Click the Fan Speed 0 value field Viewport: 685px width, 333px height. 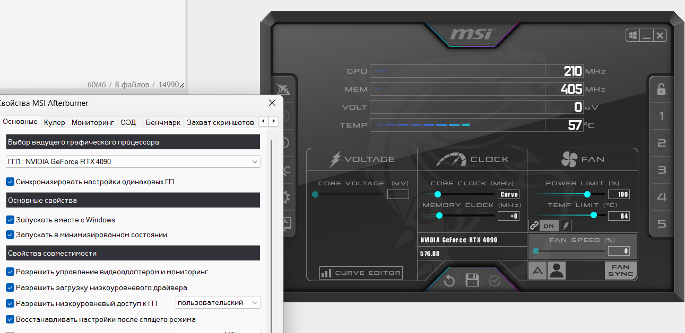(619, 251)
